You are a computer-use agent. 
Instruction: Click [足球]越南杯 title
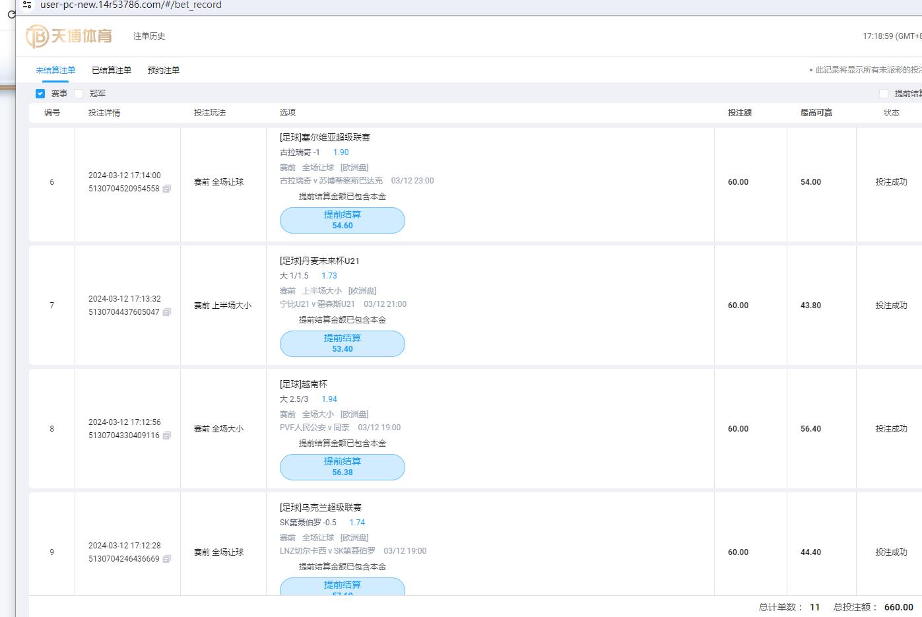tap(304, 384)
